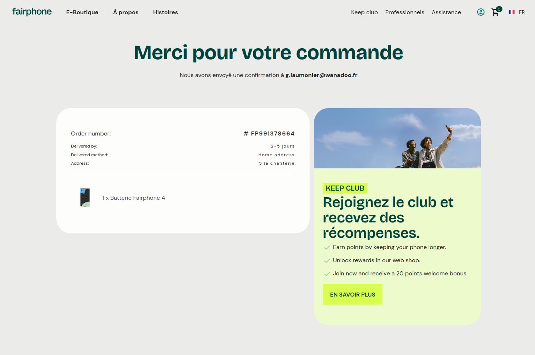This screenshot has width=535, height=355.
Task: Click the EN SAVOIR PLUS button
Action: click(352, 294)
